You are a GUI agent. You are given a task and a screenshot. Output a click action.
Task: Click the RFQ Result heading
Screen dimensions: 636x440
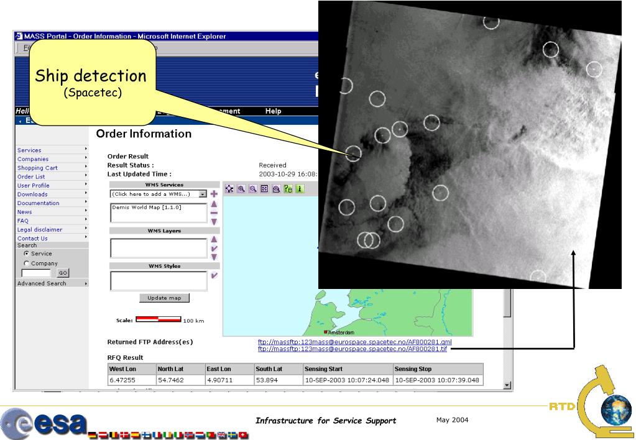point(126,358)
